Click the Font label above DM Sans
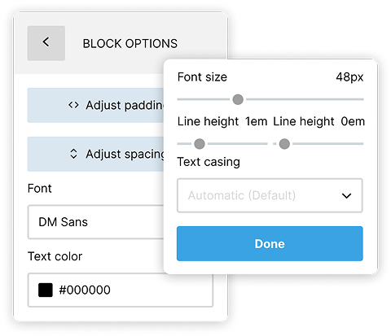 [40, 188]
